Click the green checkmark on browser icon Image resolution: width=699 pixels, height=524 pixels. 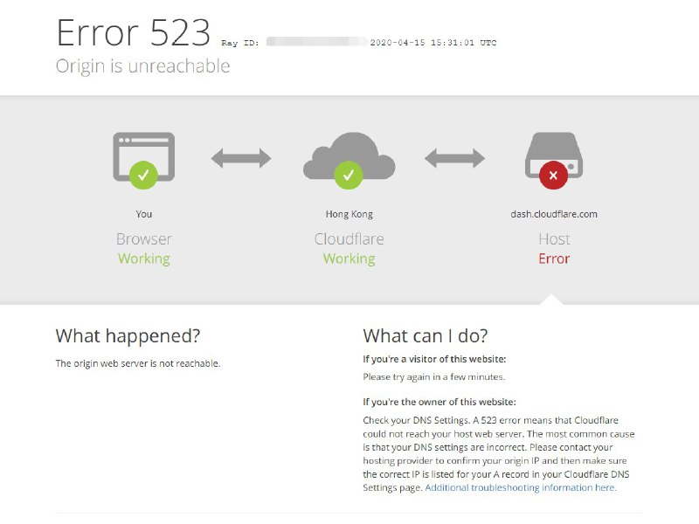[x=143, y=176]
